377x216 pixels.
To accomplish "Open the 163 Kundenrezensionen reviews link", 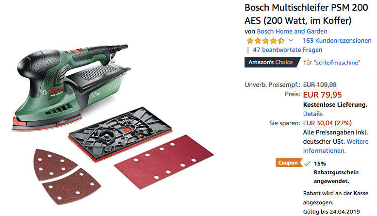I will [337, 41].
